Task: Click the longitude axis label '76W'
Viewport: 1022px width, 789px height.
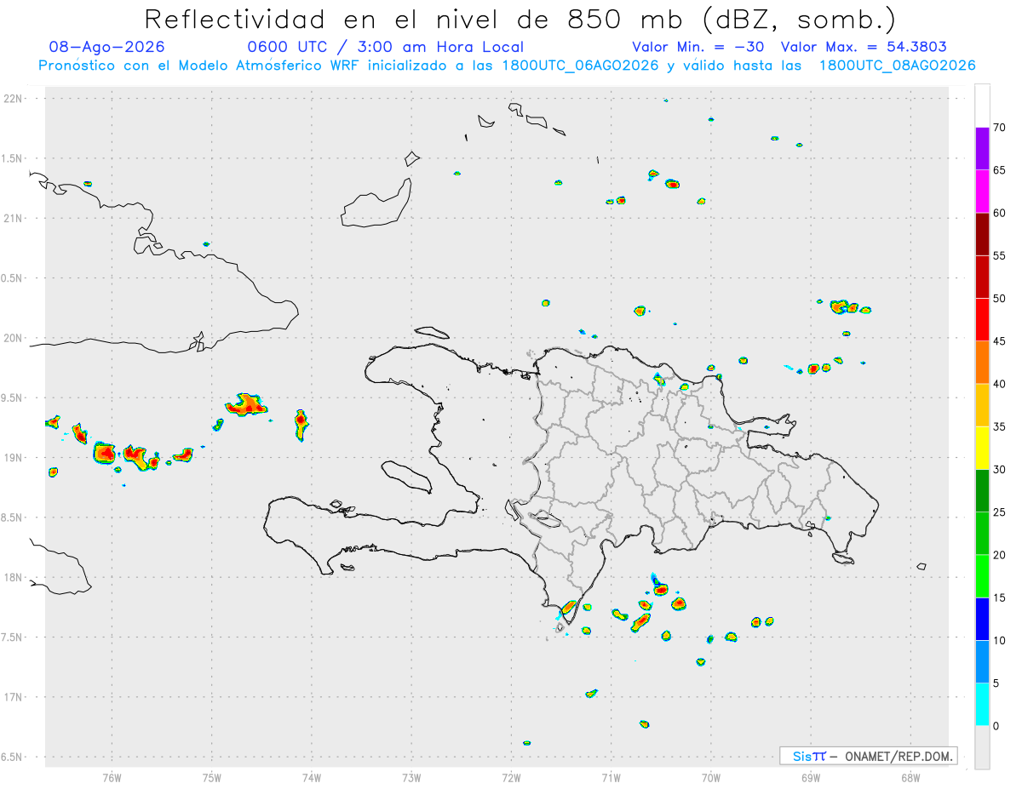Action: (112, 778)
